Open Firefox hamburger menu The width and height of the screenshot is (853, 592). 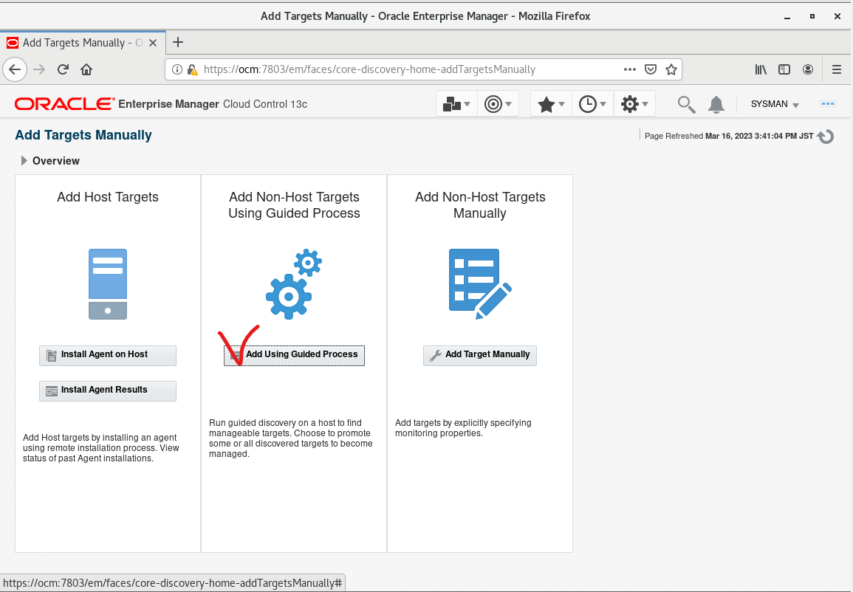pyautogui.click(x=837, y=69)
